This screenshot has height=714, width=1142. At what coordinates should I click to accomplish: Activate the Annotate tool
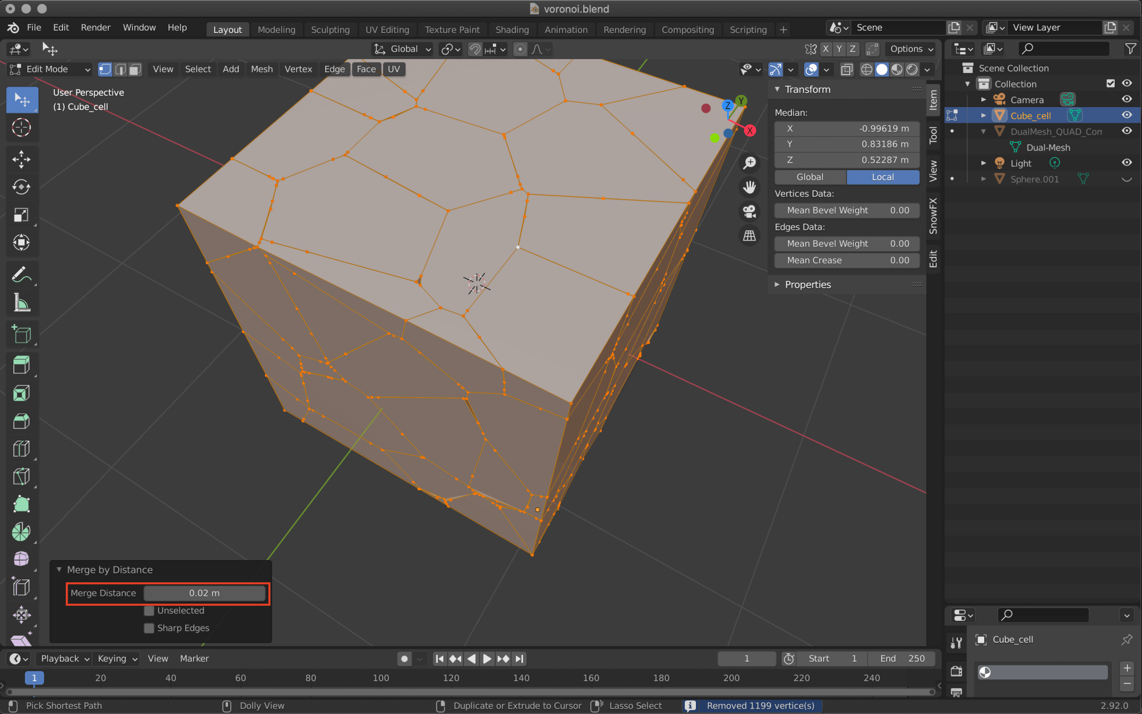click(x=22, y=274)
